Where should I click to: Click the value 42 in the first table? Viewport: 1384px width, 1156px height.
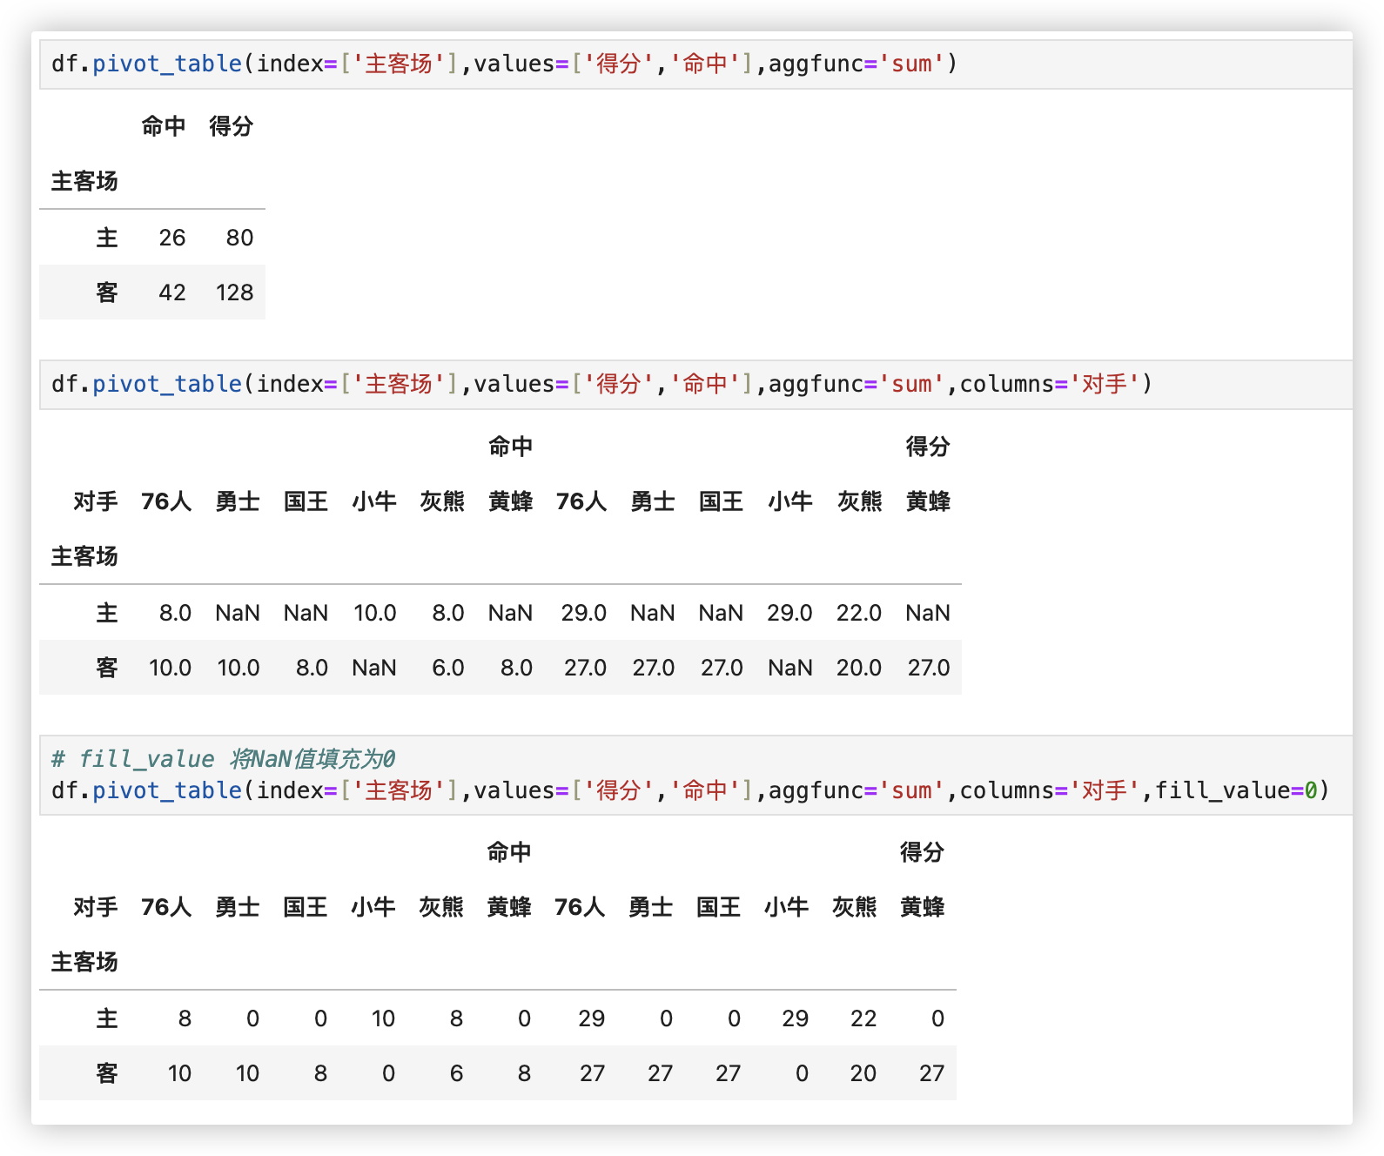pos(171,292)
